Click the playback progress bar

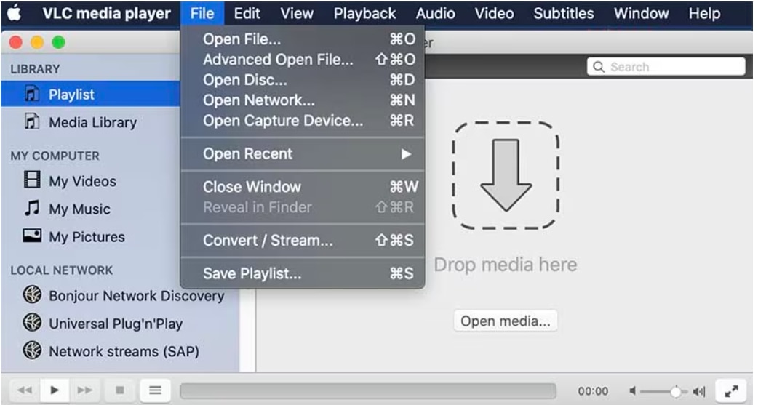tap(368, 391)
